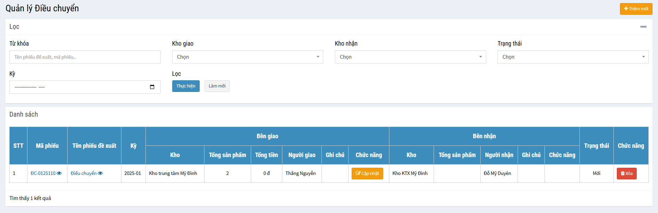Click the Mã phiếu column header
The width and height of the screenshot is (658, 213).
click(47, 146)
